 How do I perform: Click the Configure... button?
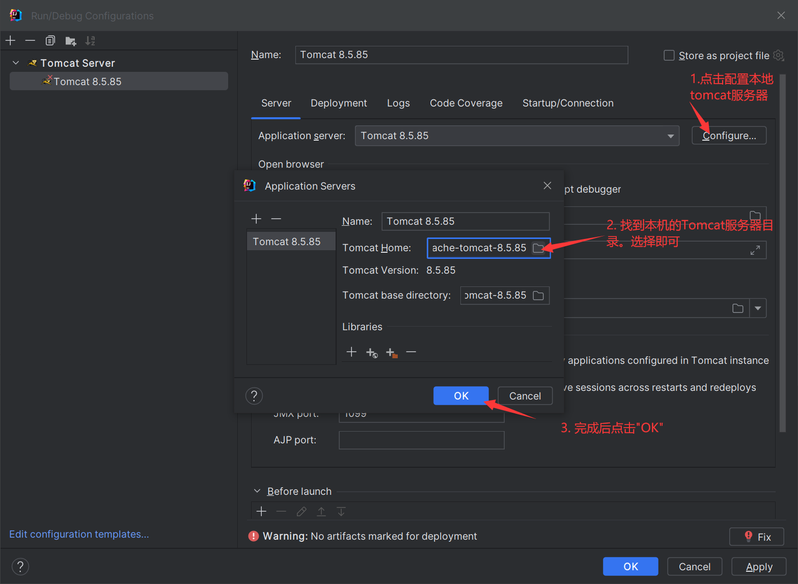(x=729, y=135)
